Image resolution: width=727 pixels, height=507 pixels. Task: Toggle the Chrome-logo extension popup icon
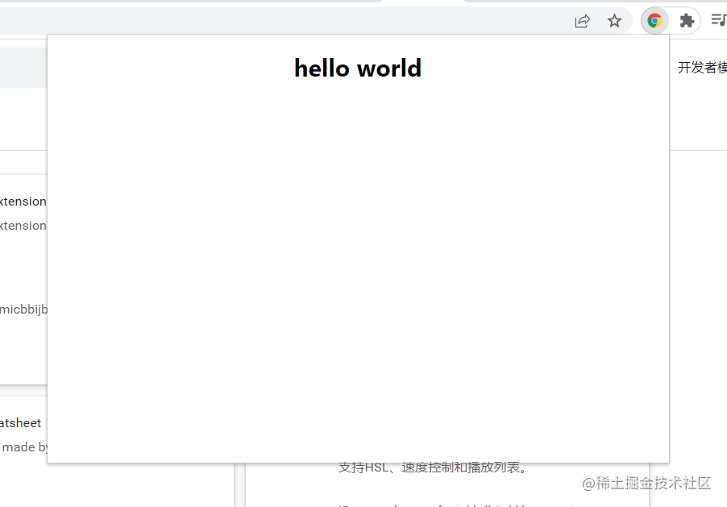(654, 21)
